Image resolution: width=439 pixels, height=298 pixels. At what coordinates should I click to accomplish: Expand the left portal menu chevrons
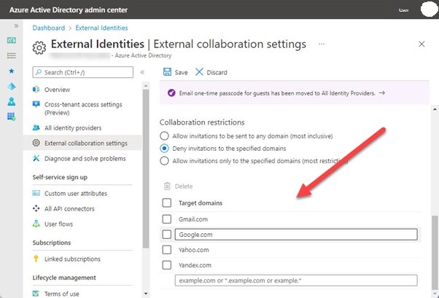(x=16, y=26)
